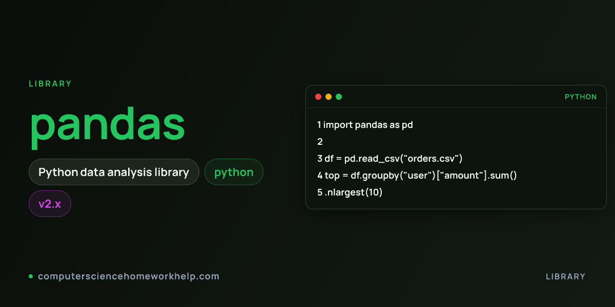Click the Python data analysis library pill
Image resolution: width=615 pixels, height=307 pixels.
click(x=114, y=172)
